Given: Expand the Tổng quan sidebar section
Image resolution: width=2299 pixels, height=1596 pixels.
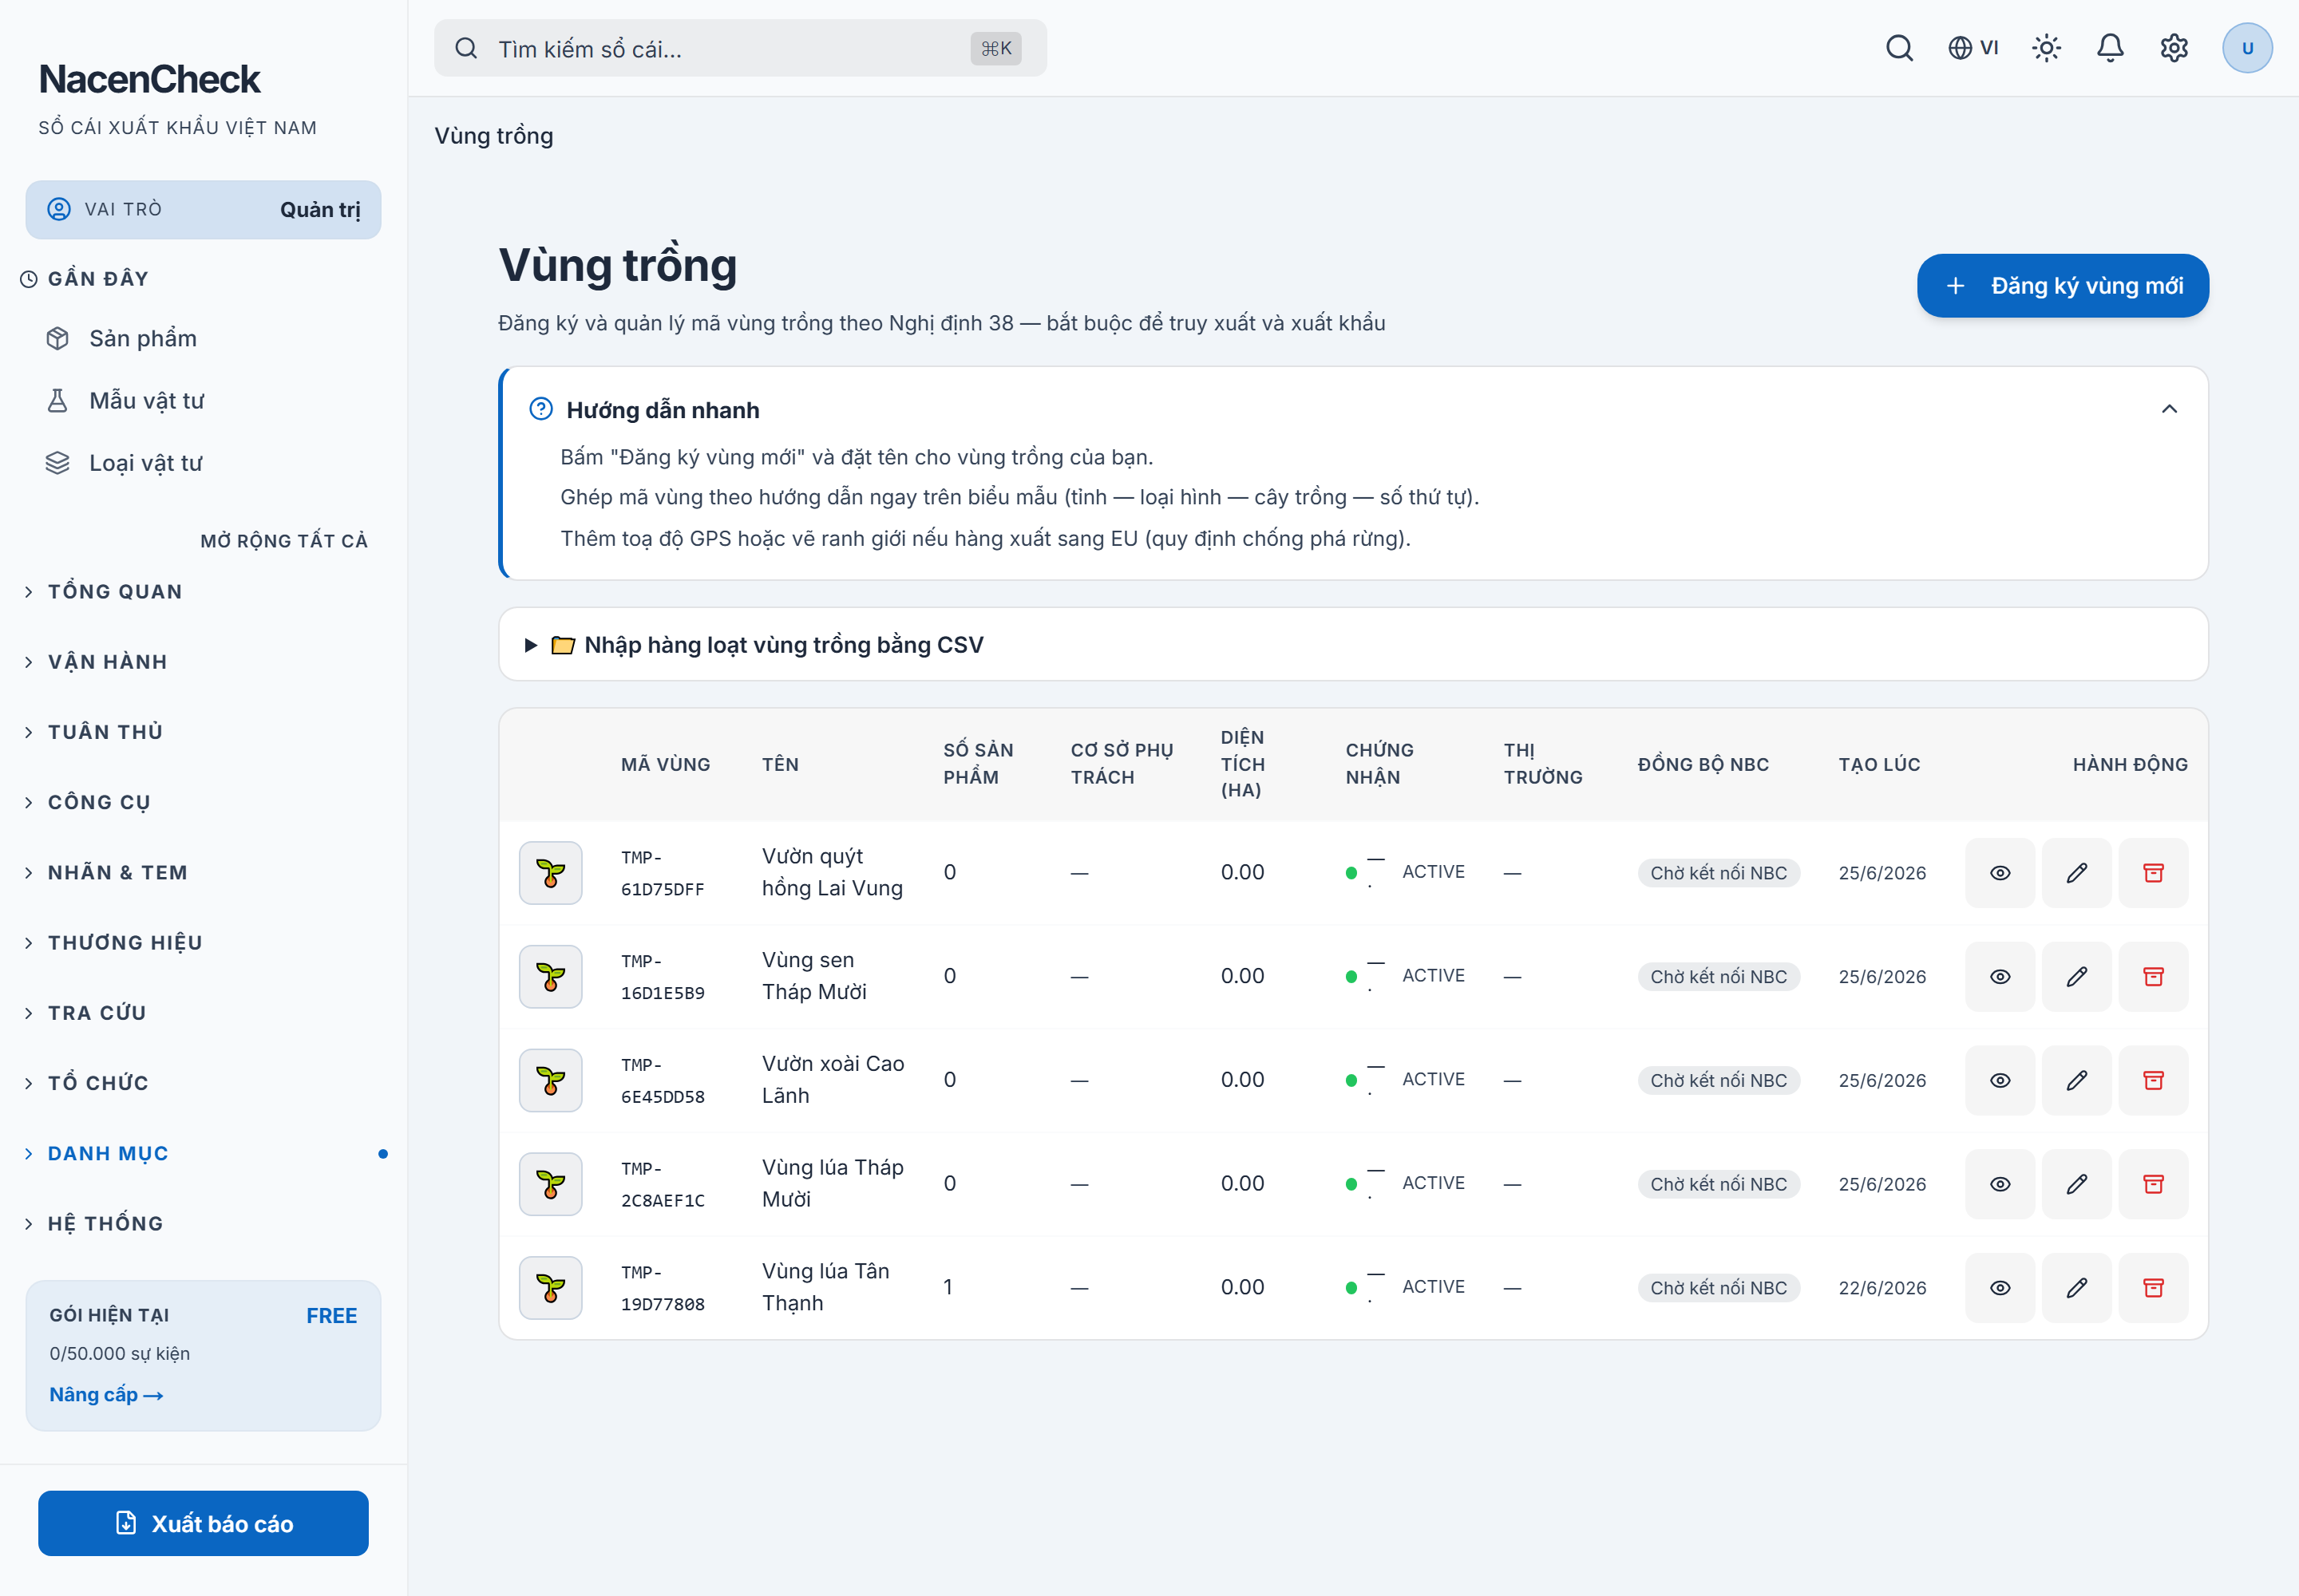Looking at the screenshot, I should 203,592.
